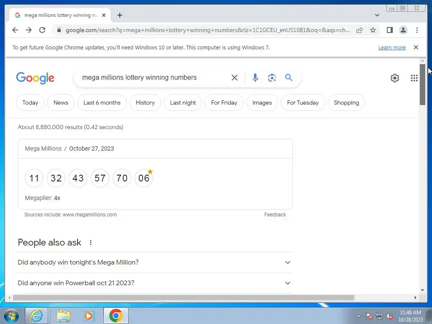Click the Sources include megamillions.com text

coord(70,215)
